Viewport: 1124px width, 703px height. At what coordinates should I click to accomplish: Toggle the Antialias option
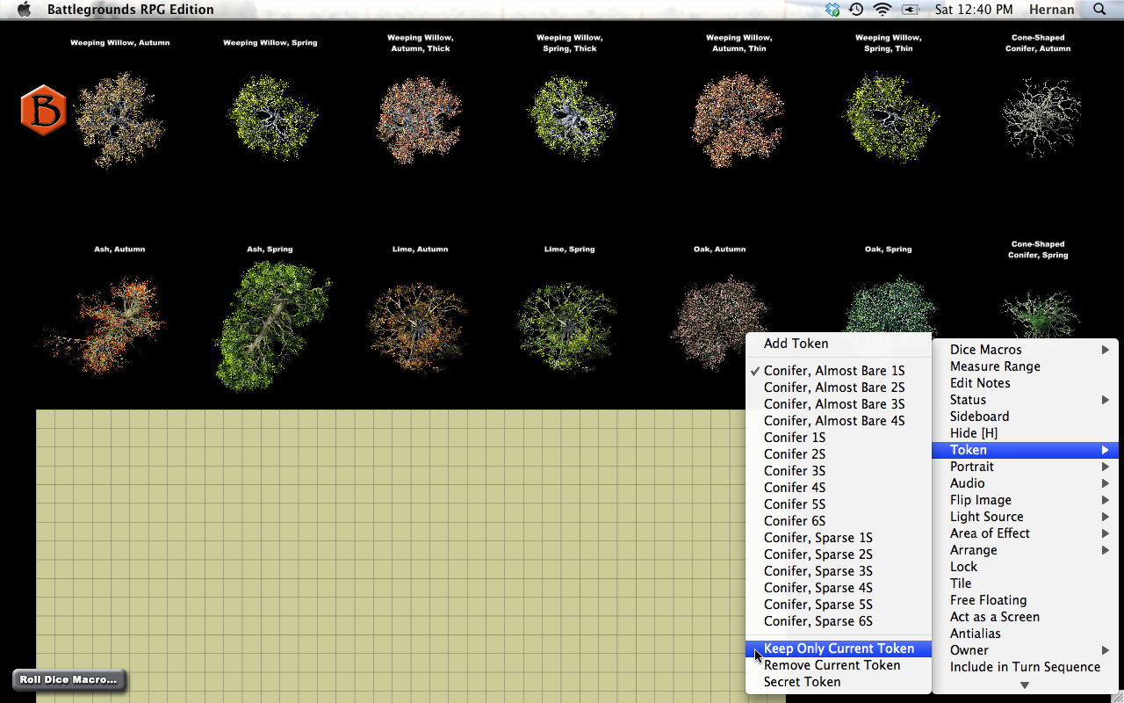click(x=1025, y=634)
